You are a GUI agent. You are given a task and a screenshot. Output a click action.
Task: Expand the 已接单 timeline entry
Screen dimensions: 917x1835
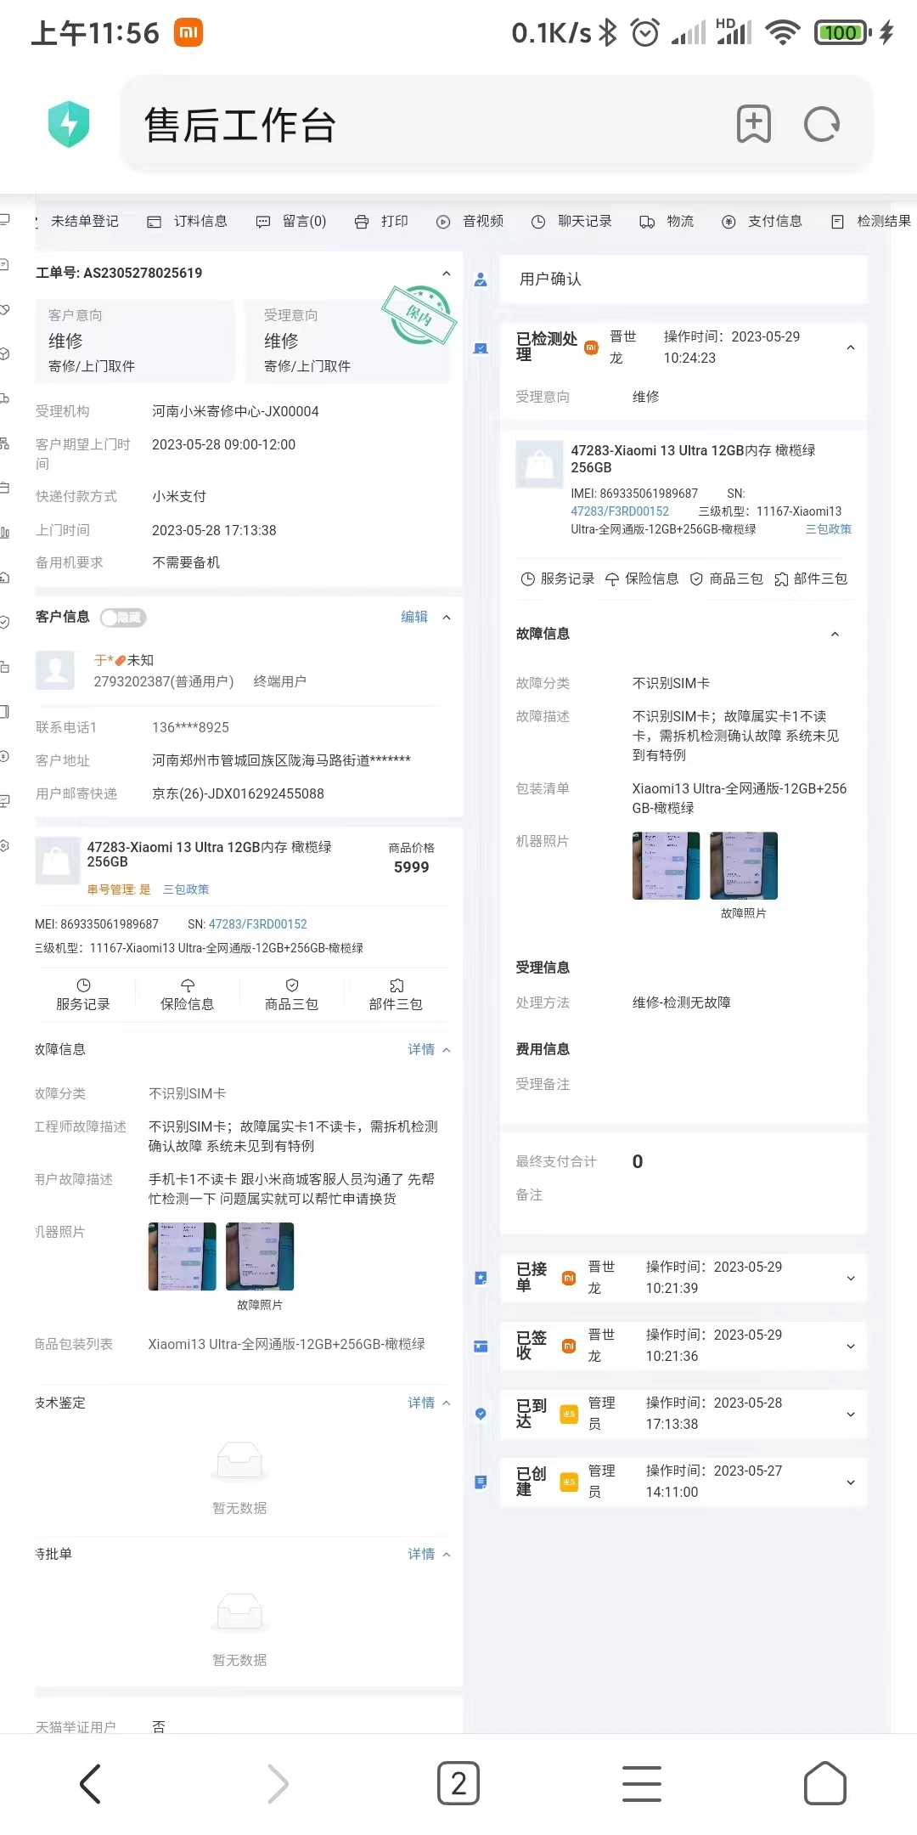coord(851,1279)
